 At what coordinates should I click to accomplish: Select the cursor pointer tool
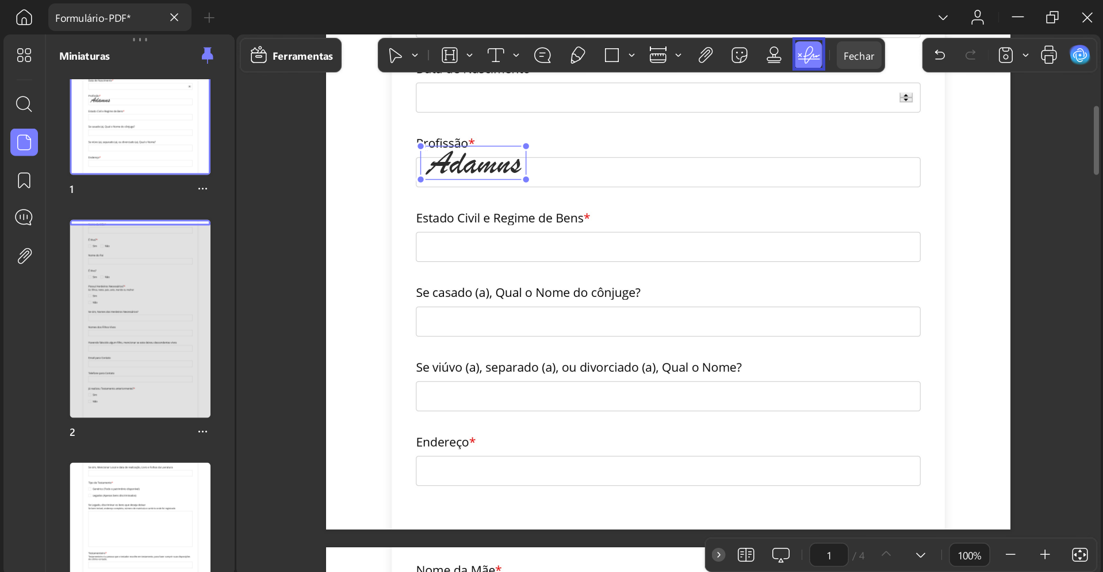click(395, 56)
